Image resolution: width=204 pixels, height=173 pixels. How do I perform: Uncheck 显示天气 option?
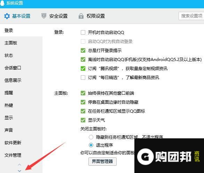(83, 120)
